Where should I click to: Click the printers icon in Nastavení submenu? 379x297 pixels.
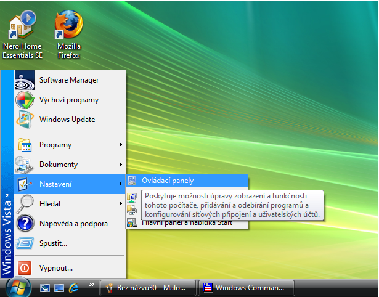point(132,210)
